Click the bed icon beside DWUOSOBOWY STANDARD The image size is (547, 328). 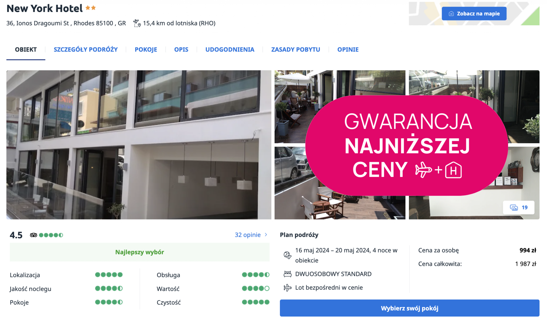(x=287, y=274)
